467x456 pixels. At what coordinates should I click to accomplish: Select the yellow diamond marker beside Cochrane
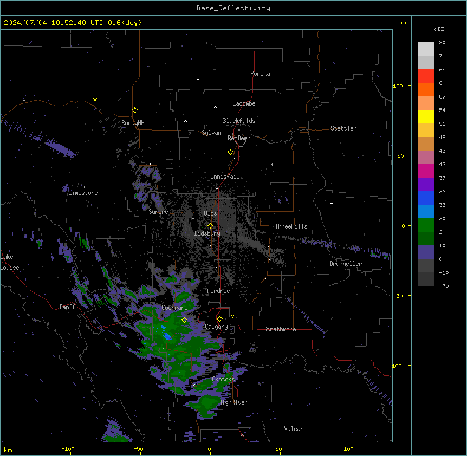(x=184, y=320)
